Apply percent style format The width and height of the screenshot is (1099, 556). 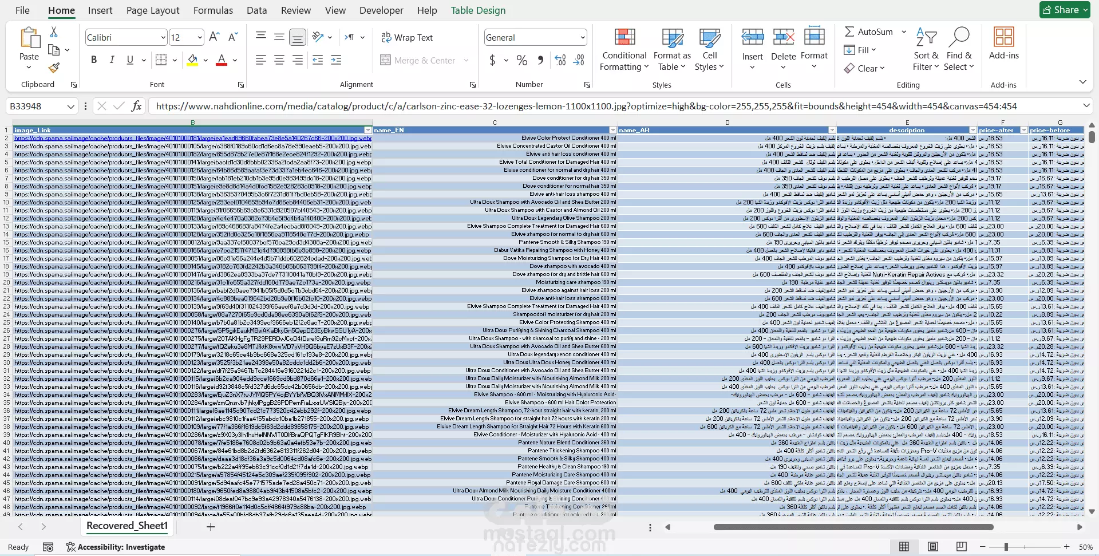(x=522, y=60)
